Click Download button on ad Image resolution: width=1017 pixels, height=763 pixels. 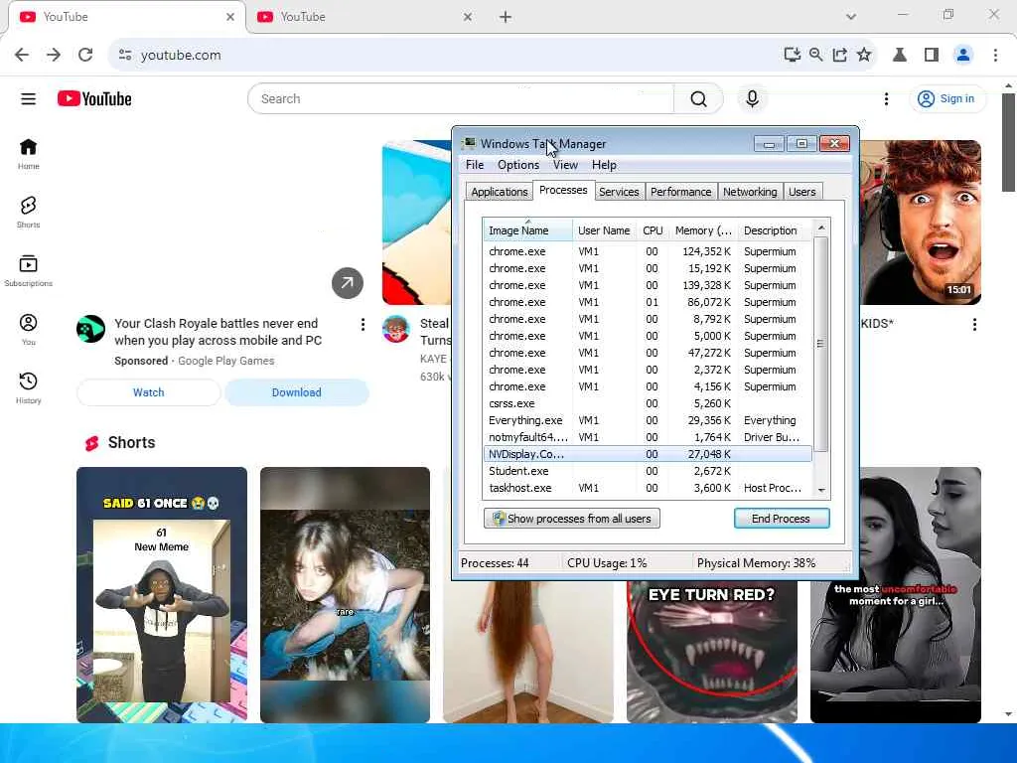click(x=296, y=392)
